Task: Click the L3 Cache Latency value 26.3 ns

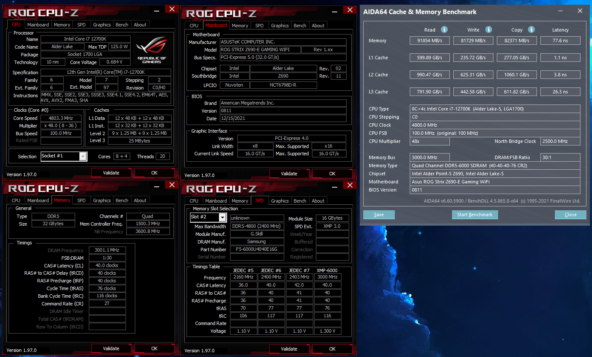Action: pyautogui.click(x=560, y=92)
